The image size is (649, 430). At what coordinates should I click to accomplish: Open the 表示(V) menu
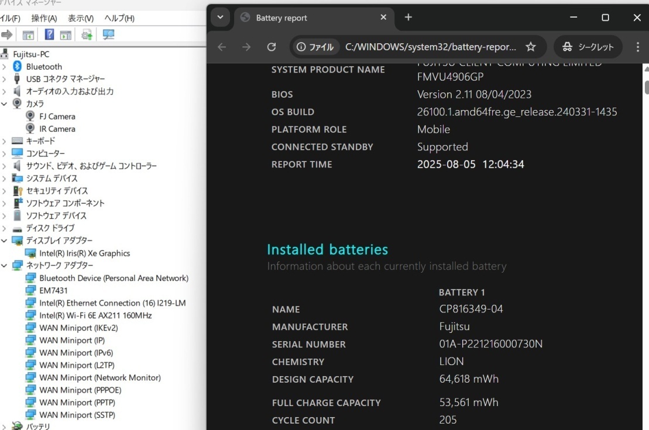click(x=81, y=18)
